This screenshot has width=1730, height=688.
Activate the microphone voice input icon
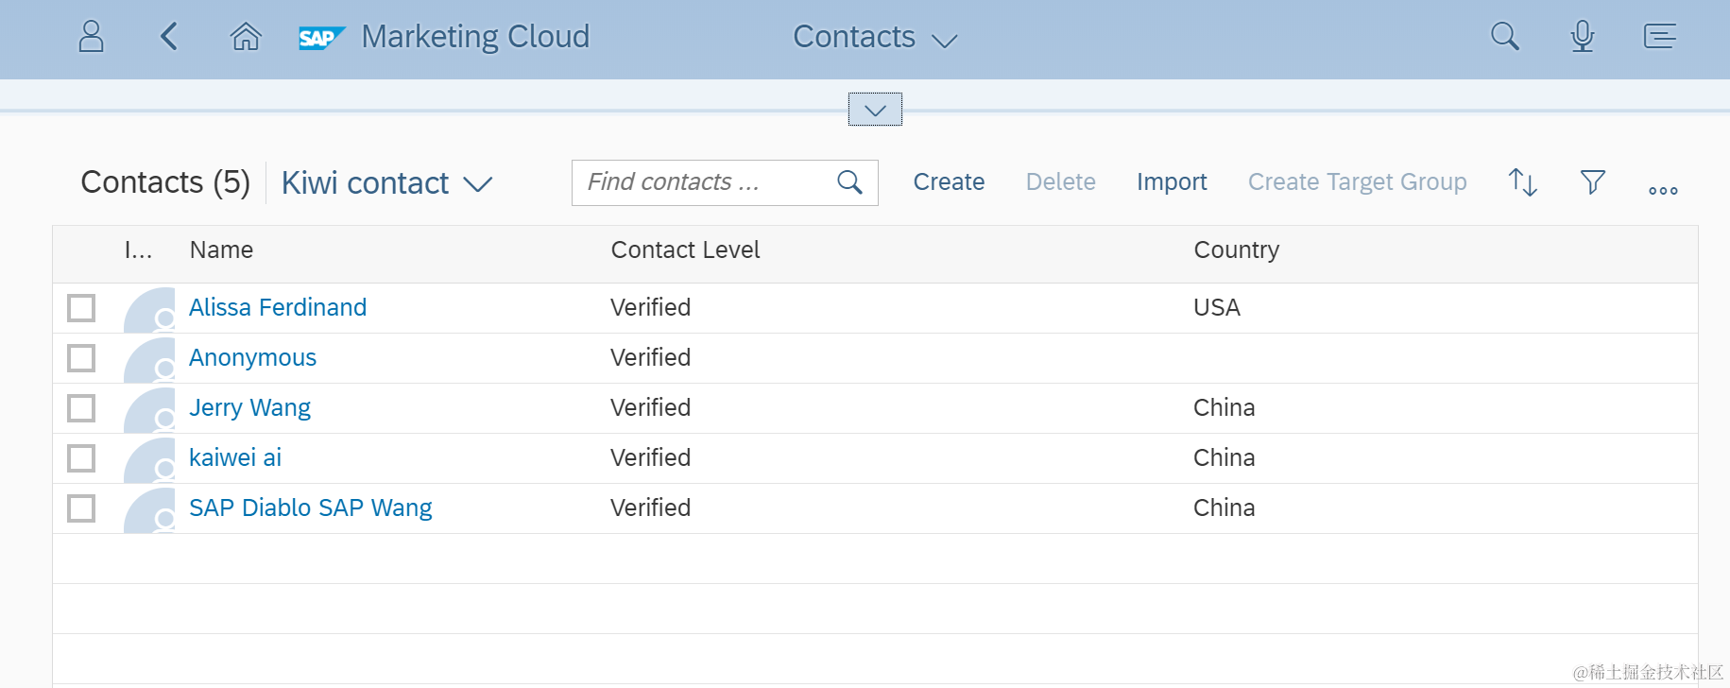(1582, 37)
